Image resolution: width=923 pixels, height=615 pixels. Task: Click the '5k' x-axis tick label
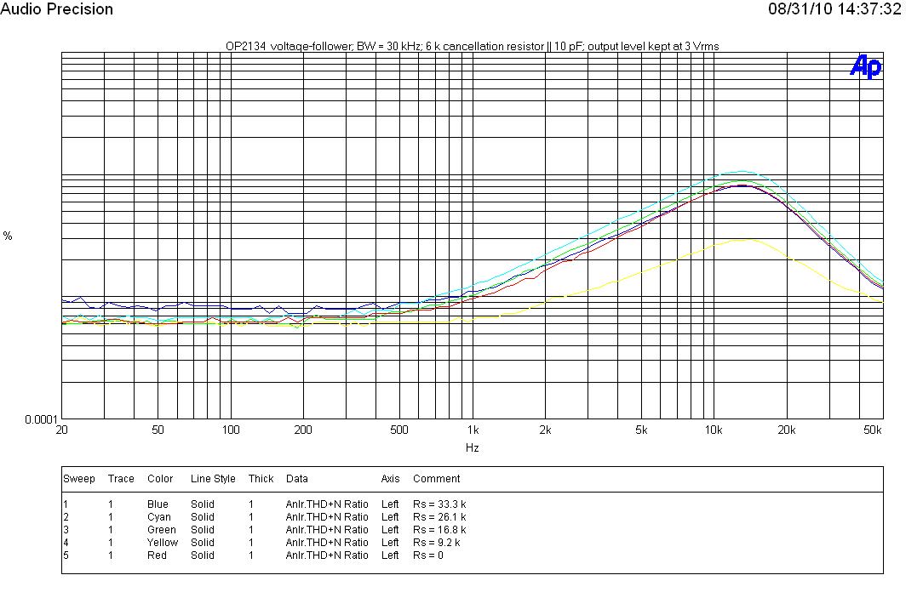click(641, 430)
